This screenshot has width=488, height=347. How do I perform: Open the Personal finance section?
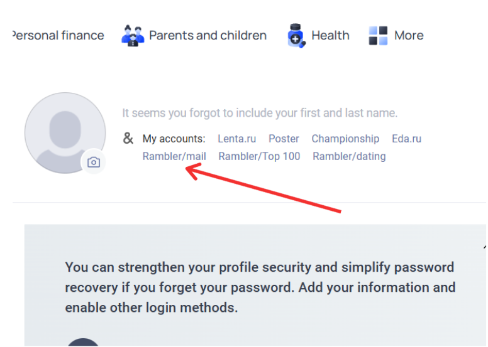(58, 35)
